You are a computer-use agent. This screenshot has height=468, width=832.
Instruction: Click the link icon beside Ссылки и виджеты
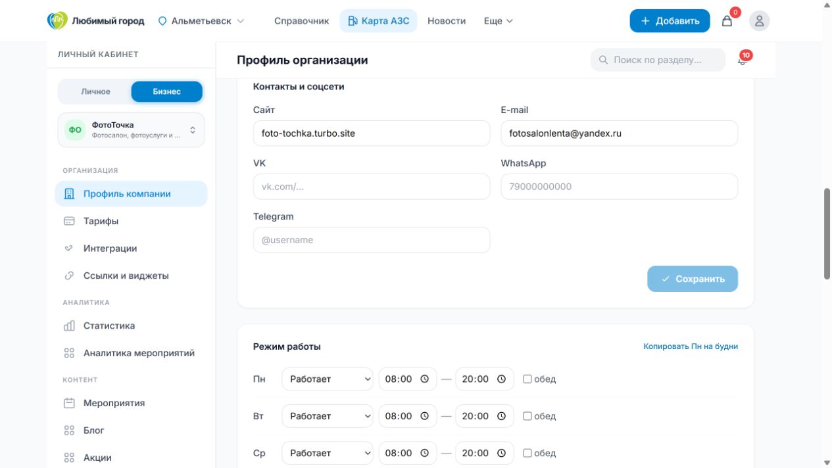point(69,276)
